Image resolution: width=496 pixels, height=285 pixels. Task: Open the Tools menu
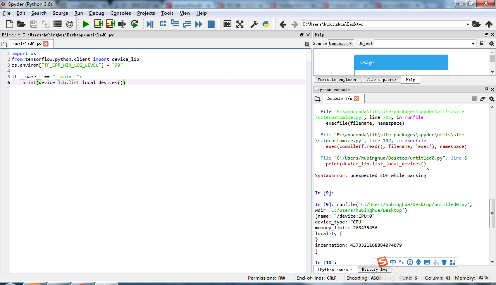[167, 13]
